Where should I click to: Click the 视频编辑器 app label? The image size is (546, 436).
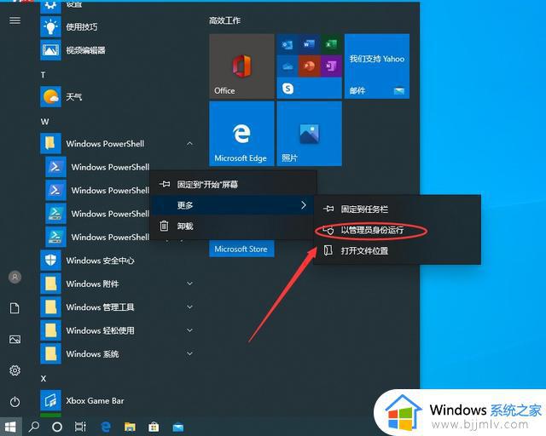coord(85,50)
